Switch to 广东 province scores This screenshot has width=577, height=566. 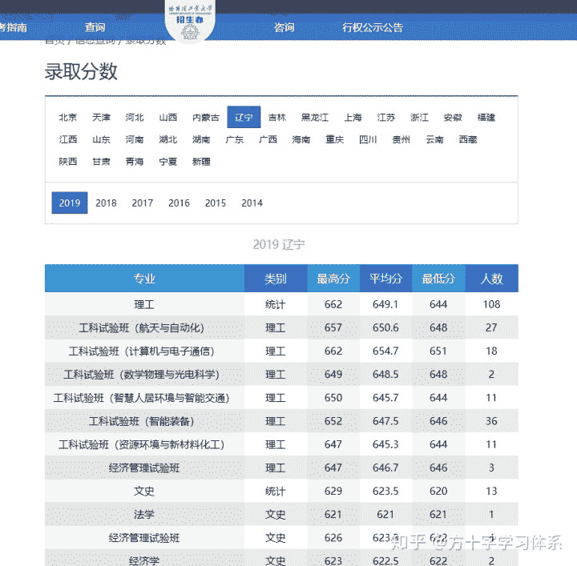pyautogui.click(x=235, y=139)
